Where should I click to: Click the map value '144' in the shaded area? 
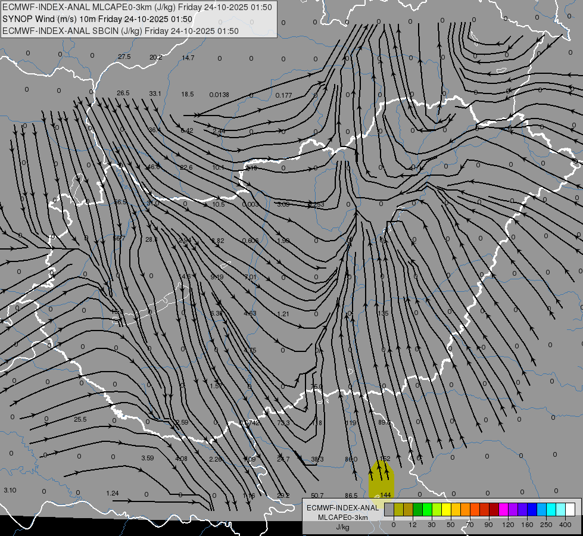tap(385, 495)
